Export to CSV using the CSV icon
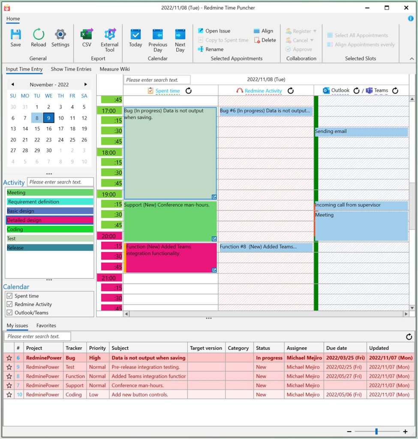The width and height of the screenshot is (418, 439). click(87, 34)
